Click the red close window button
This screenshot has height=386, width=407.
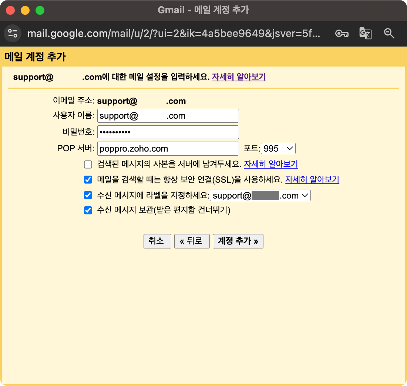[10, 10]
